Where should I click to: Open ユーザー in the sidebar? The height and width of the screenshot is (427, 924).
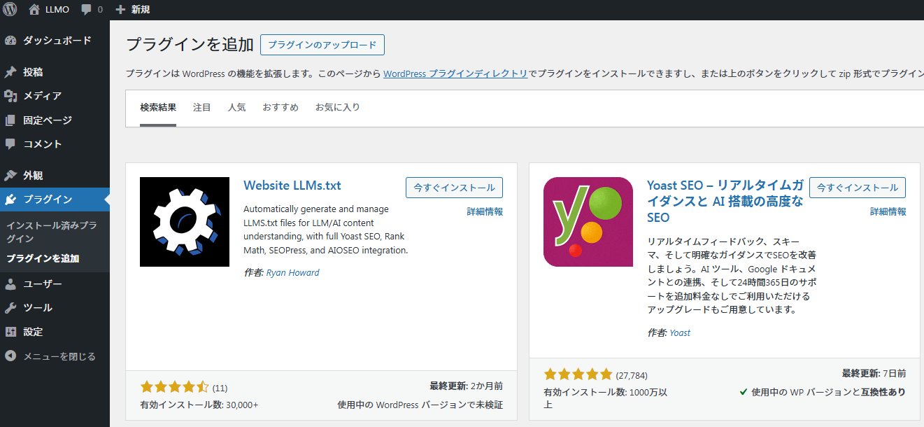(42, 284)
